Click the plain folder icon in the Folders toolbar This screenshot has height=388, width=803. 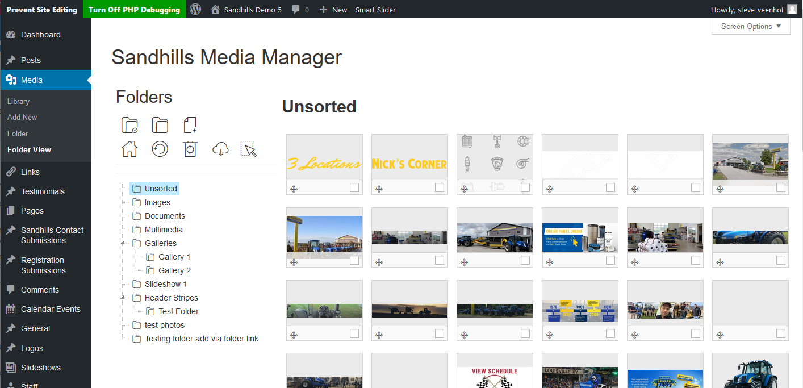point(160,125)
